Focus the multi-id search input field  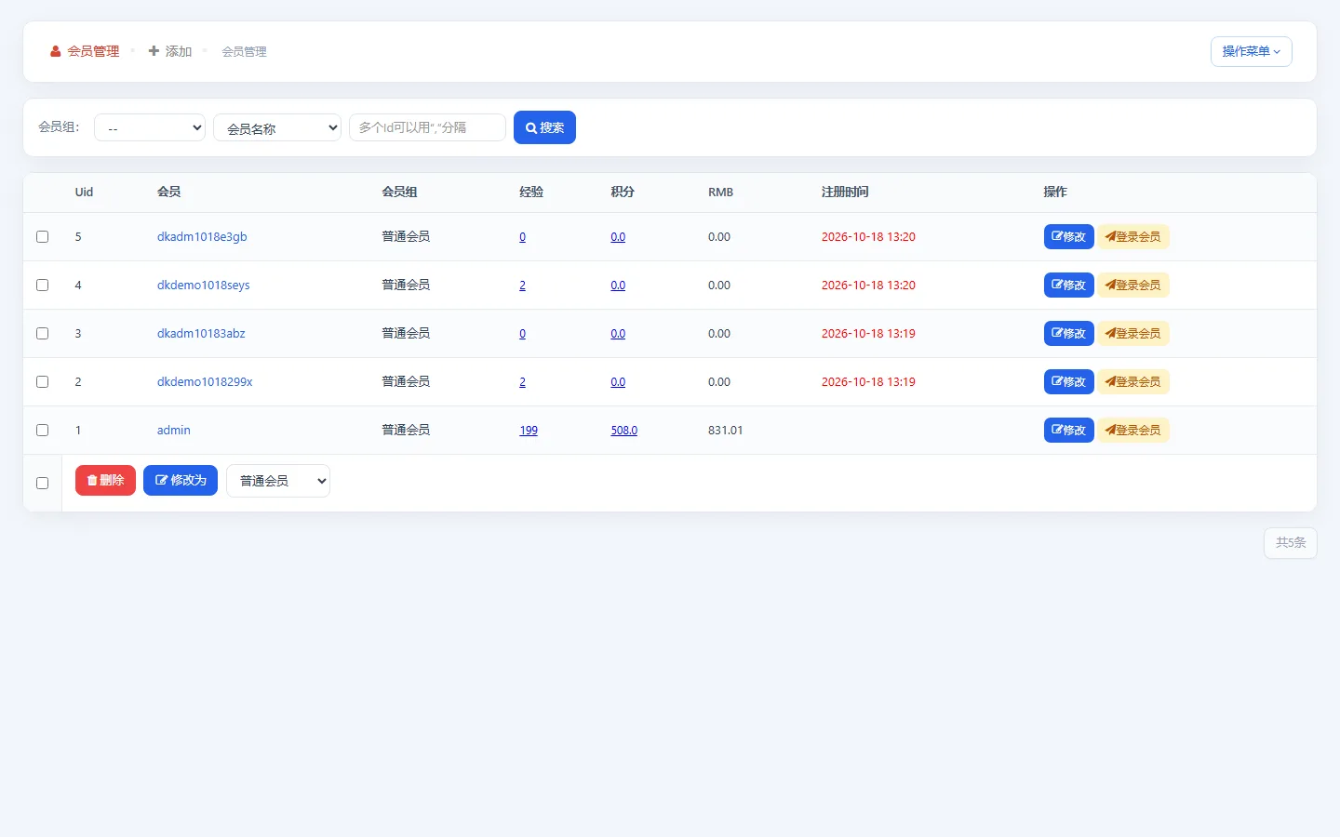coord(427,127)
